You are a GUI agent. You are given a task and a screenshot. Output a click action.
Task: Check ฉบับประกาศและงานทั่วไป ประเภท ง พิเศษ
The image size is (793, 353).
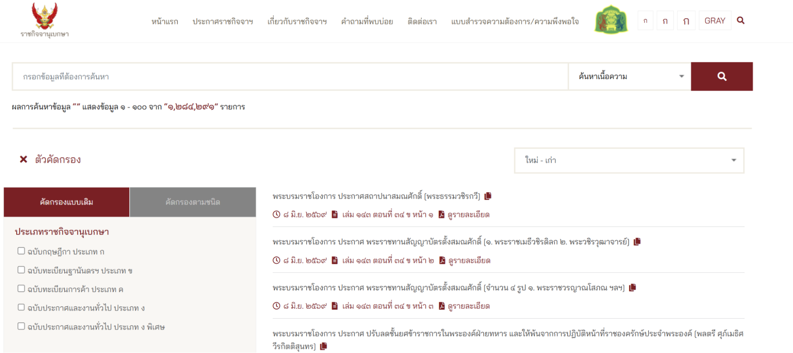tap(21, 326)
